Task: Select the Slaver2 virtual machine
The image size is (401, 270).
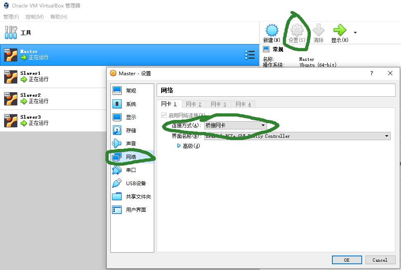Action: (x=31, y=98)
